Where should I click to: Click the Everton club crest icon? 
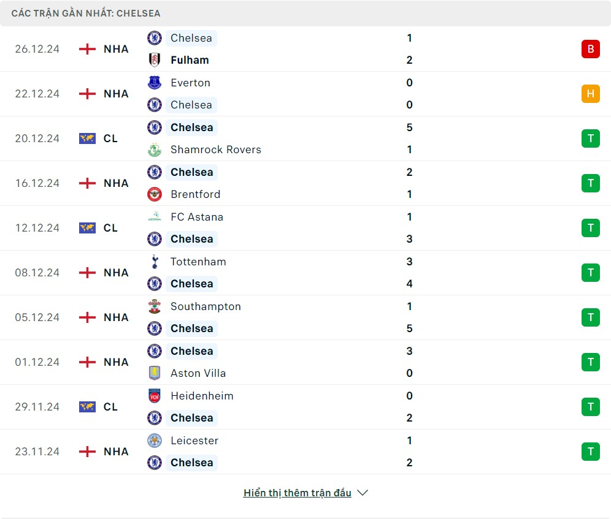click(x=155, y=83)
